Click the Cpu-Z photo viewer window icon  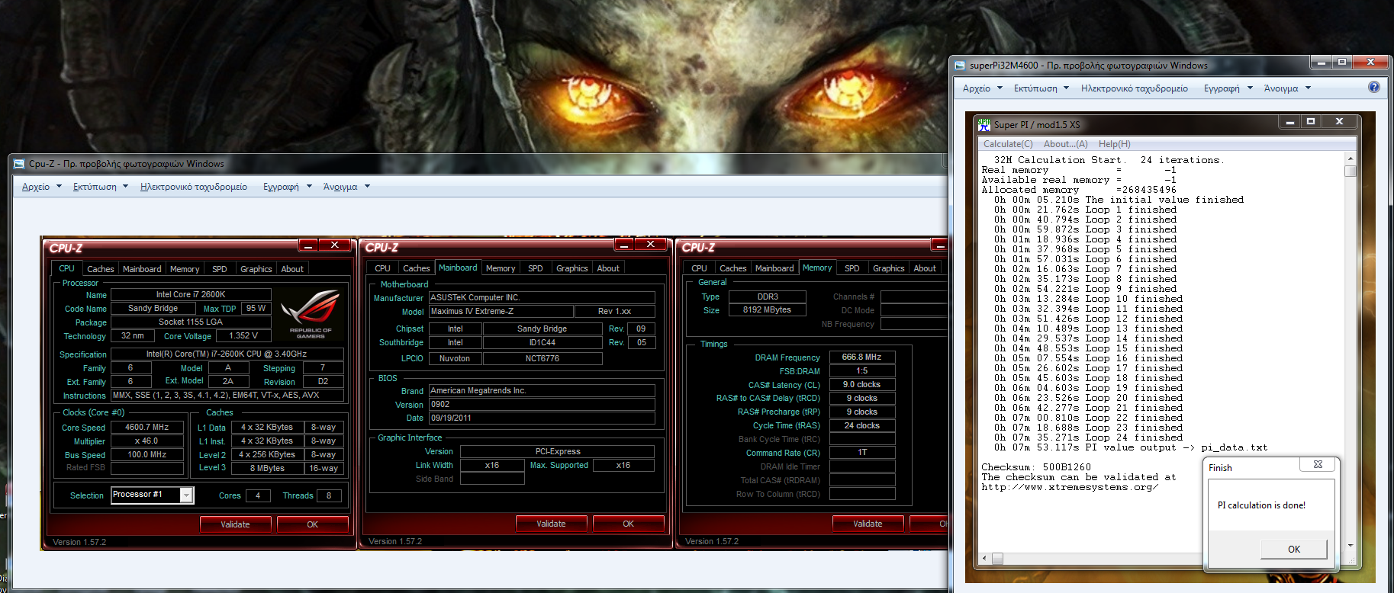pyautogui.click(x=19, y=163)
